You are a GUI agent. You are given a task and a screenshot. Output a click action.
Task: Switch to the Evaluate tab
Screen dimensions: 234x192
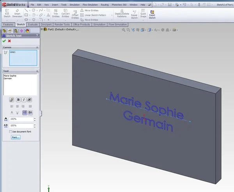tap(33, 24)
